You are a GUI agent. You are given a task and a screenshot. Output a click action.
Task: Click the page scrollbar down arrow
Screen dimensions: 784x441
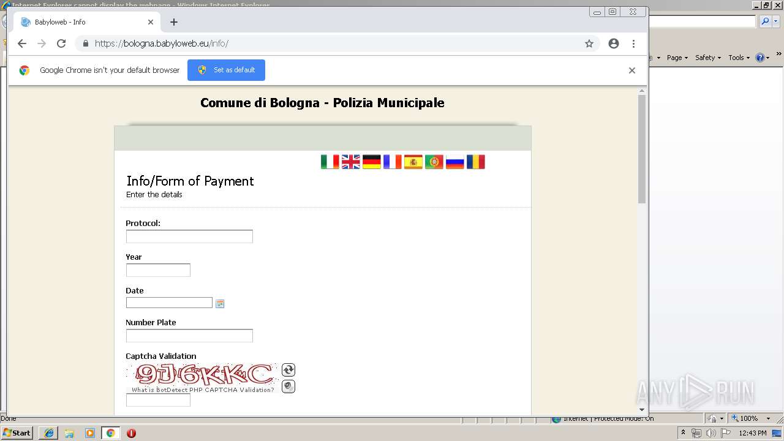point(642,410)
